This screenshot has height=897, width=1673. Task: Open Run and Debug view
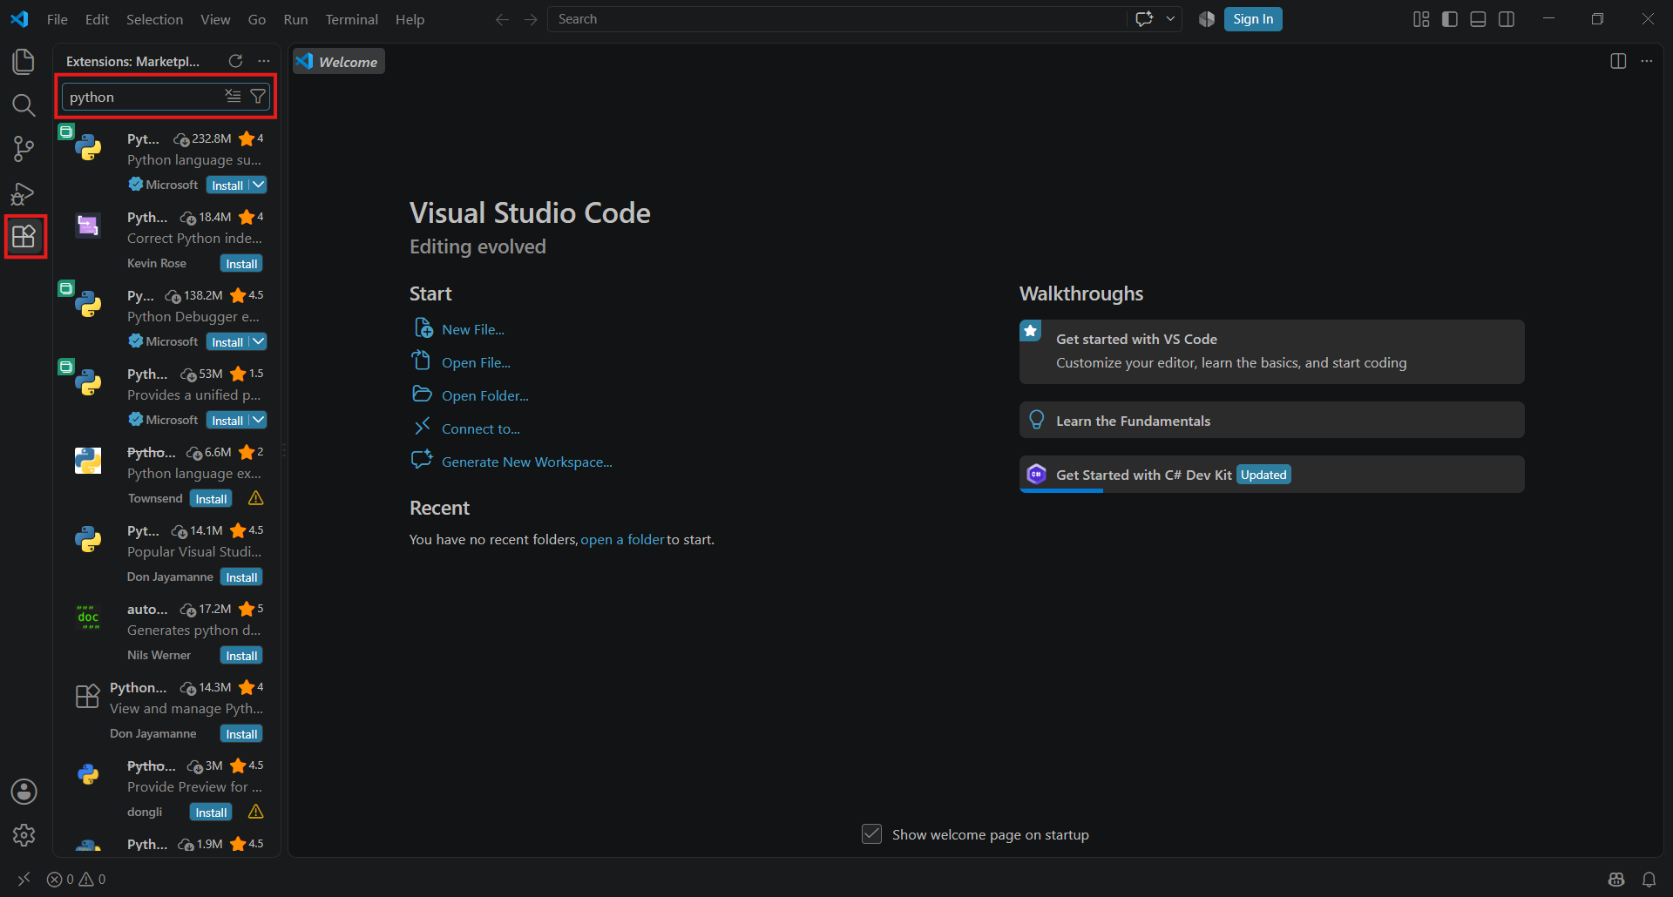[24, 193]
